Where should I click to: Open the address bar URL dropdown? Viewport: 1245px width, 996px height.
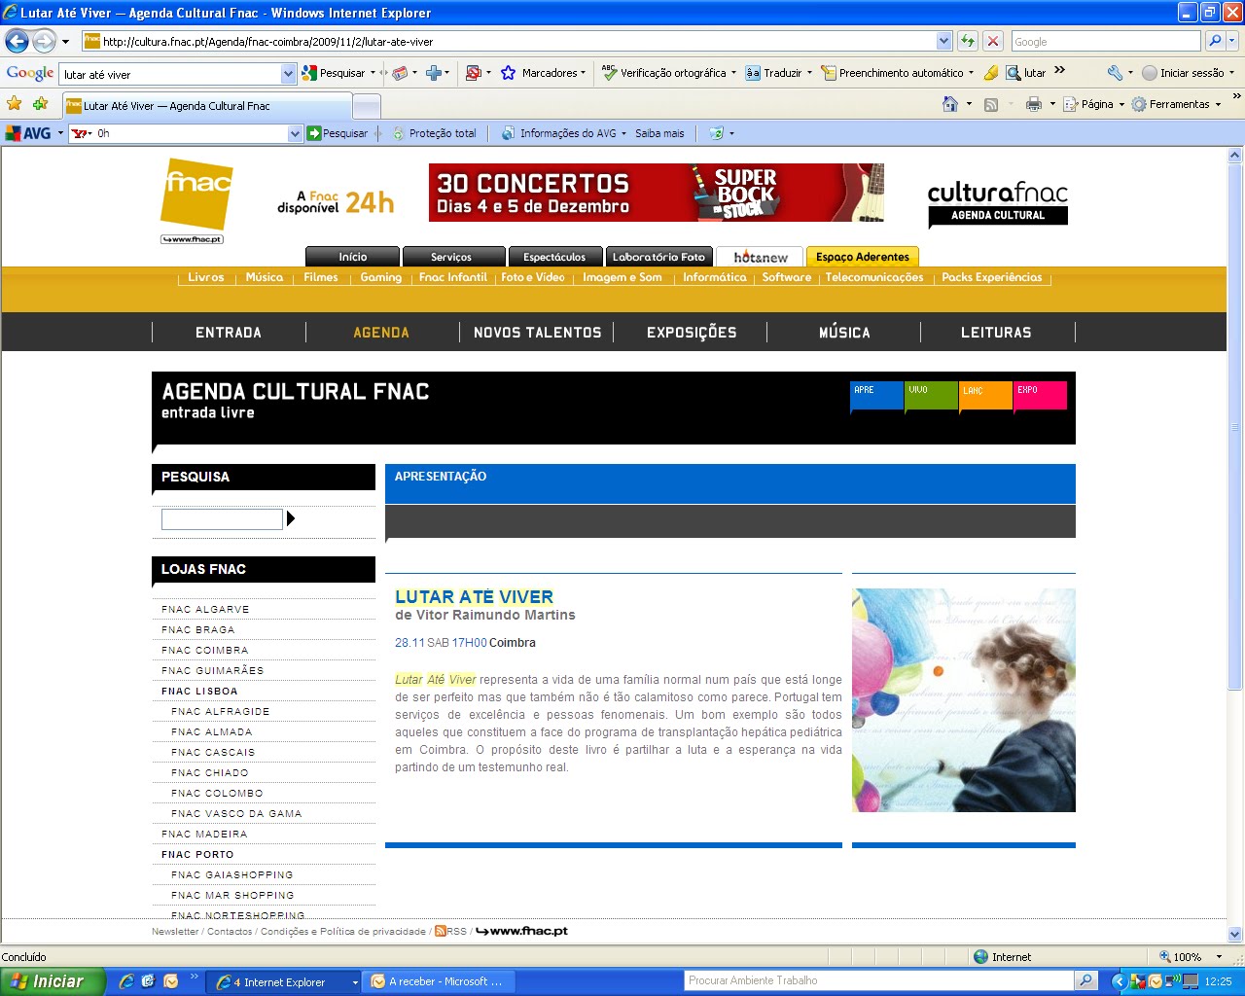(x=943, y=41)
